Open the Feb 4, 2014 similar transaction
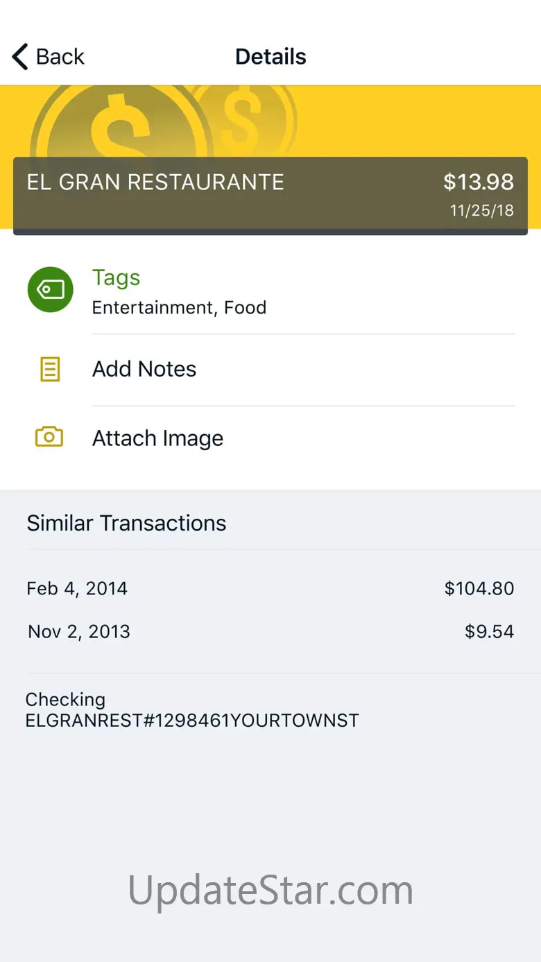541x962 pixels. pos(77,589)
